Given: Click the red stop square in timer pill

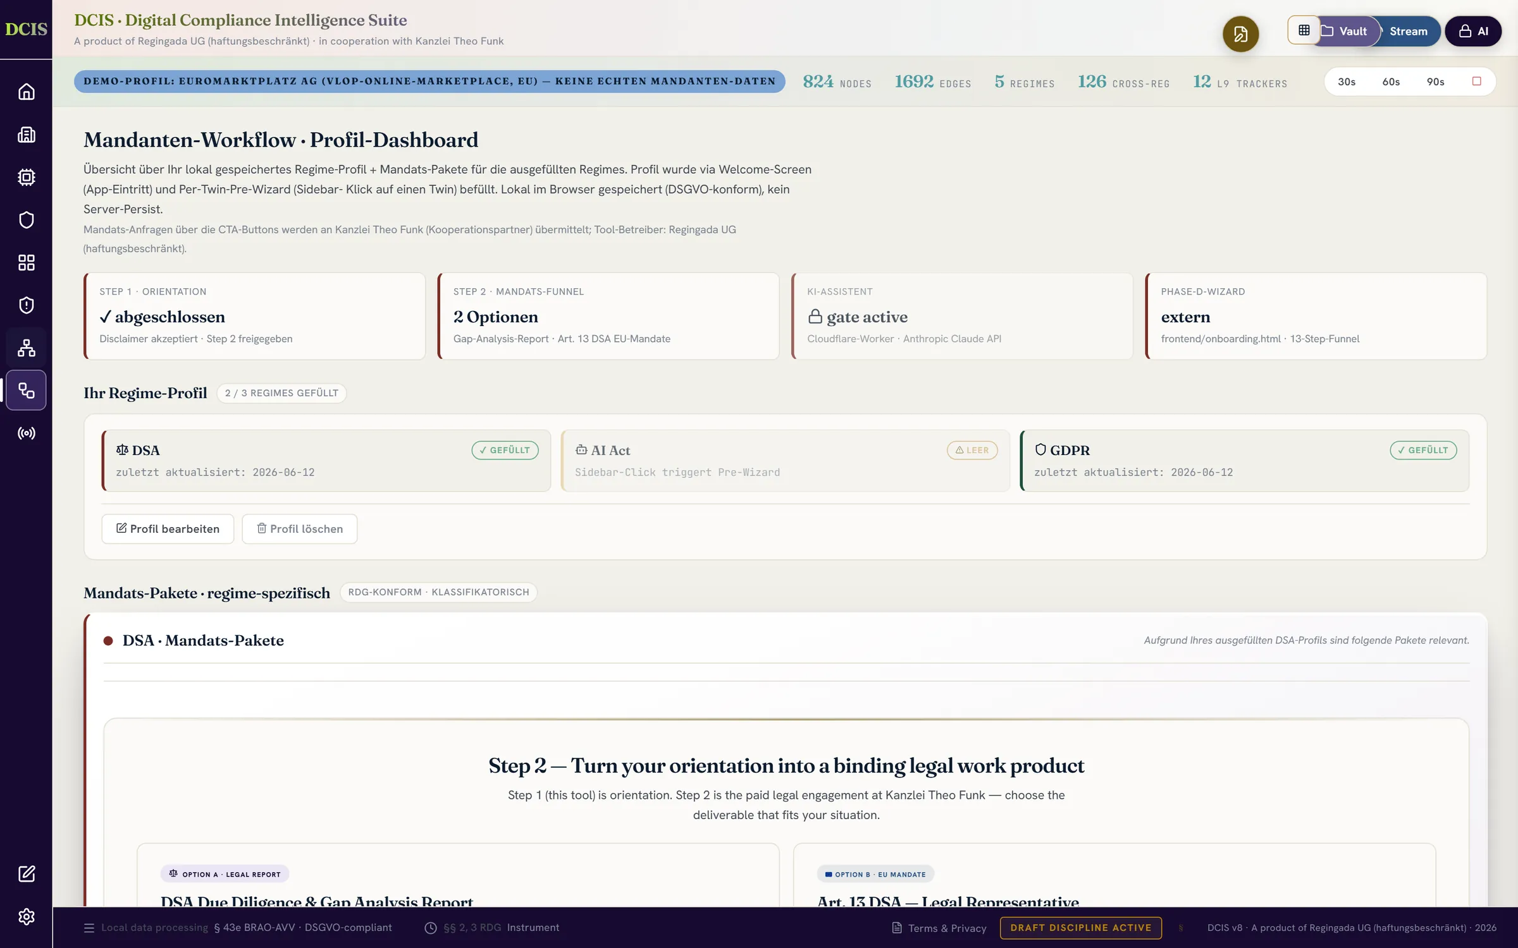Looking at the screenshot, I should click(1476, 82).
